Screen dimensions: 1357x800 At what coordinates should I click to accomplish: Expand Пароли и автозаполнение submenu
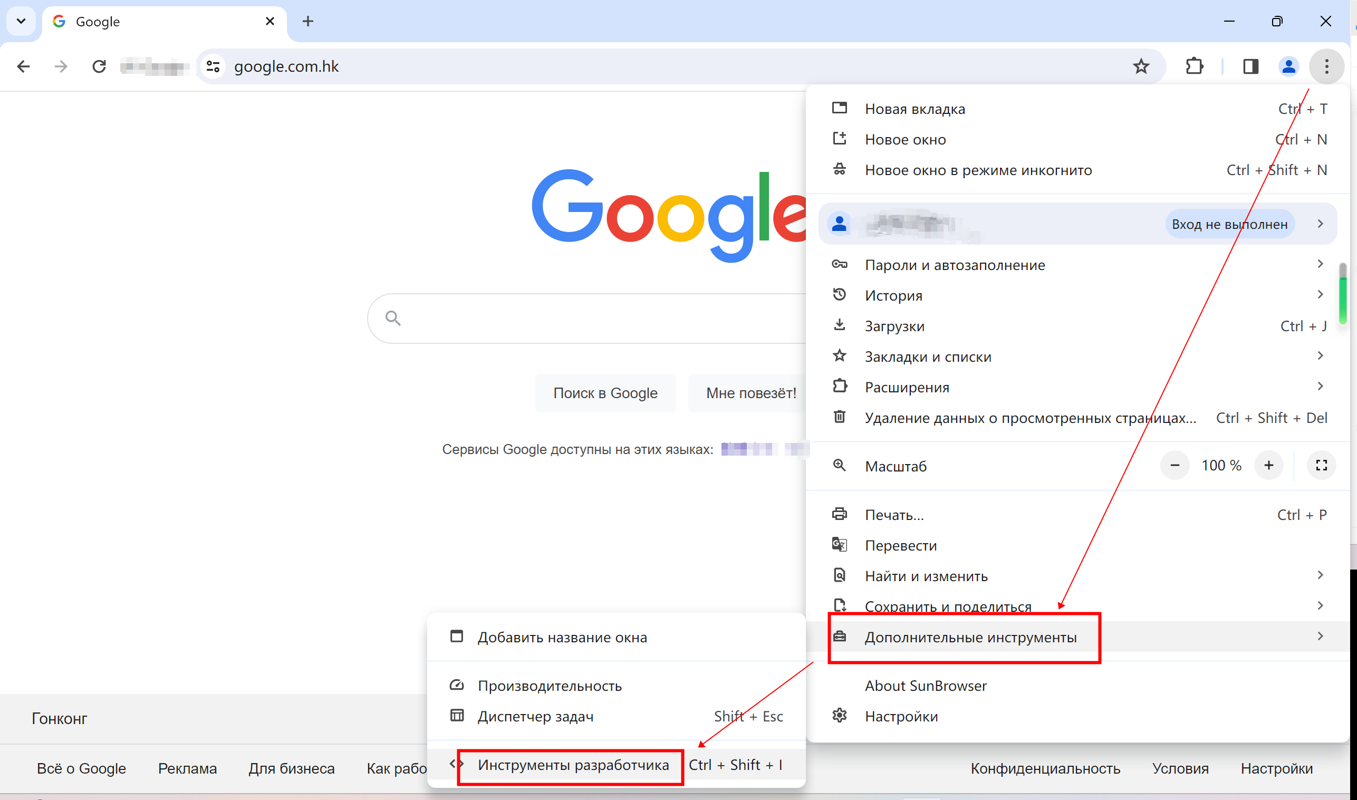[x=1077, y=265]
